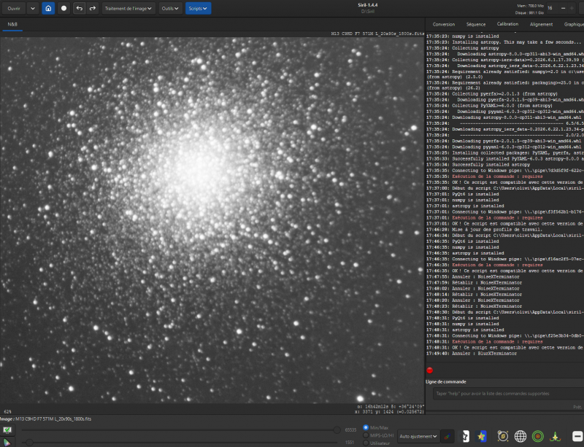Undo last operation with left arrow
Viewport: 584px width, 447px height.
pos(80,8)
